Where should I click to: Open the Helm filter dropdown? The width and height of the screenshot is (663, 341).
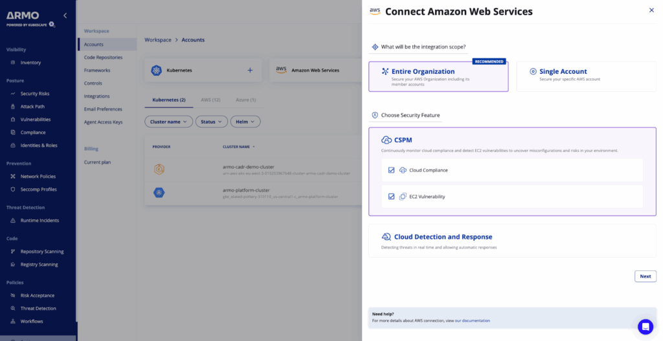pyautogui.click(x=245, y=122)
